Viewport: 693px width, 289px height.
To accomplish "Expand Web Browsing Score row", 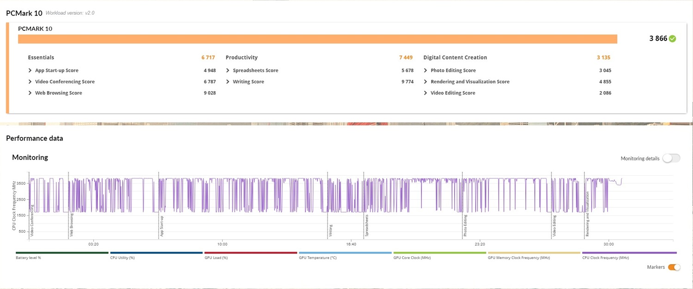I will click(x=30, y=93).
